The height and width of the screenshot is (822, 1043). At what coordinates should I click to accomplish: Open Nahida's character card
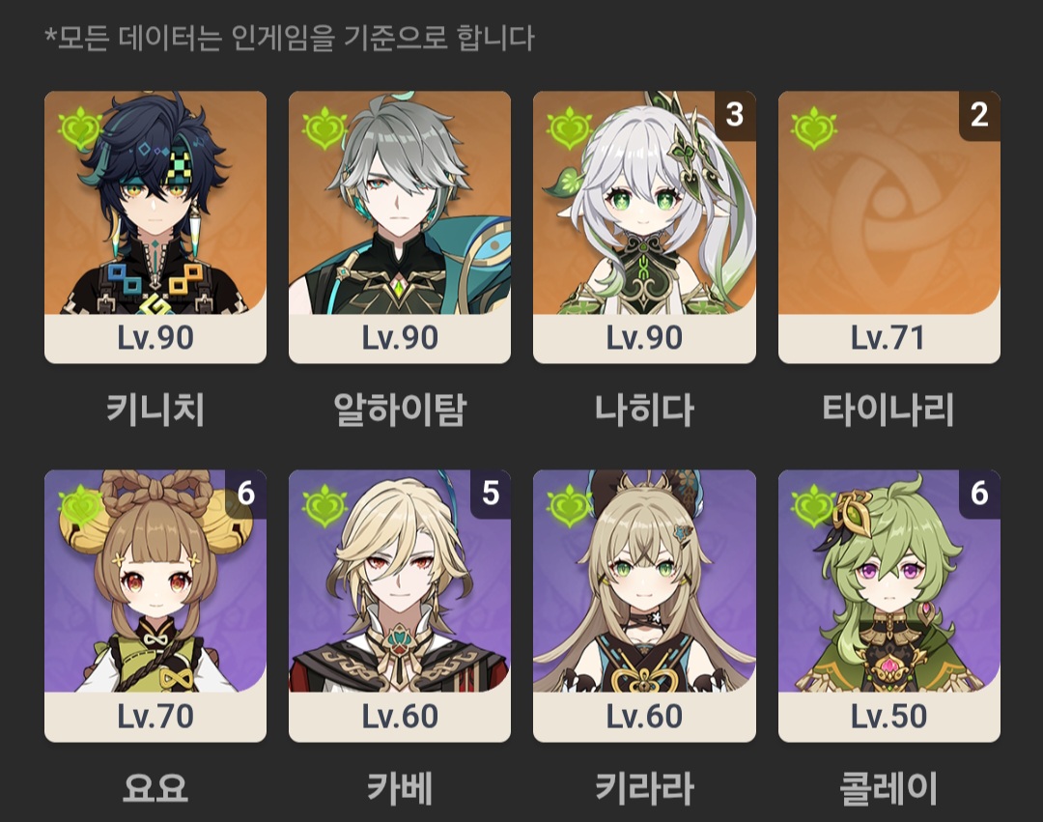[644, 227]
